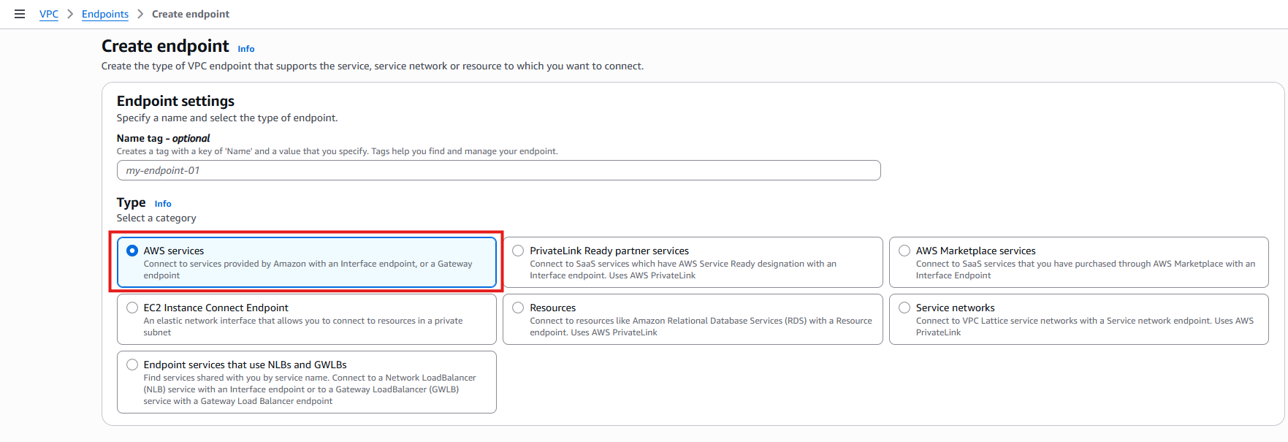Click the EC2 Instance Connect Endpoint description

point(302,327)
